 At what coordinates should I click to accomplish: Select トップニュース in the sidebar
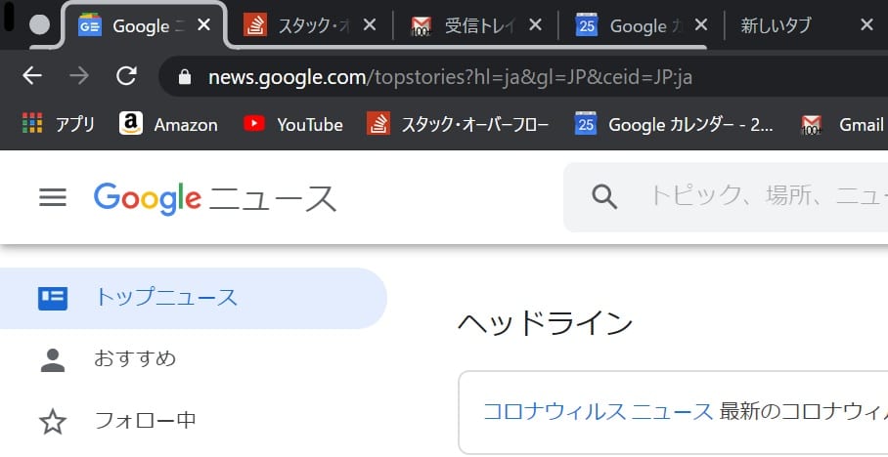(x=165, y=298)
